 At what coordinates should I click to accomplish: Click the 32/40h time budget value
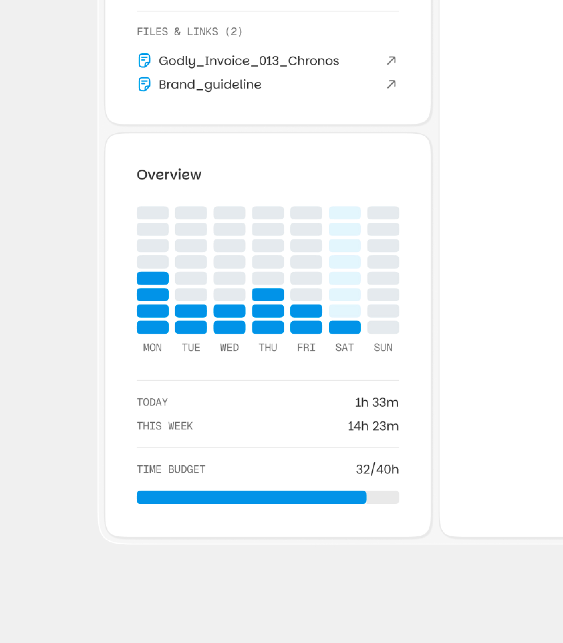click(x=377, y=469)
